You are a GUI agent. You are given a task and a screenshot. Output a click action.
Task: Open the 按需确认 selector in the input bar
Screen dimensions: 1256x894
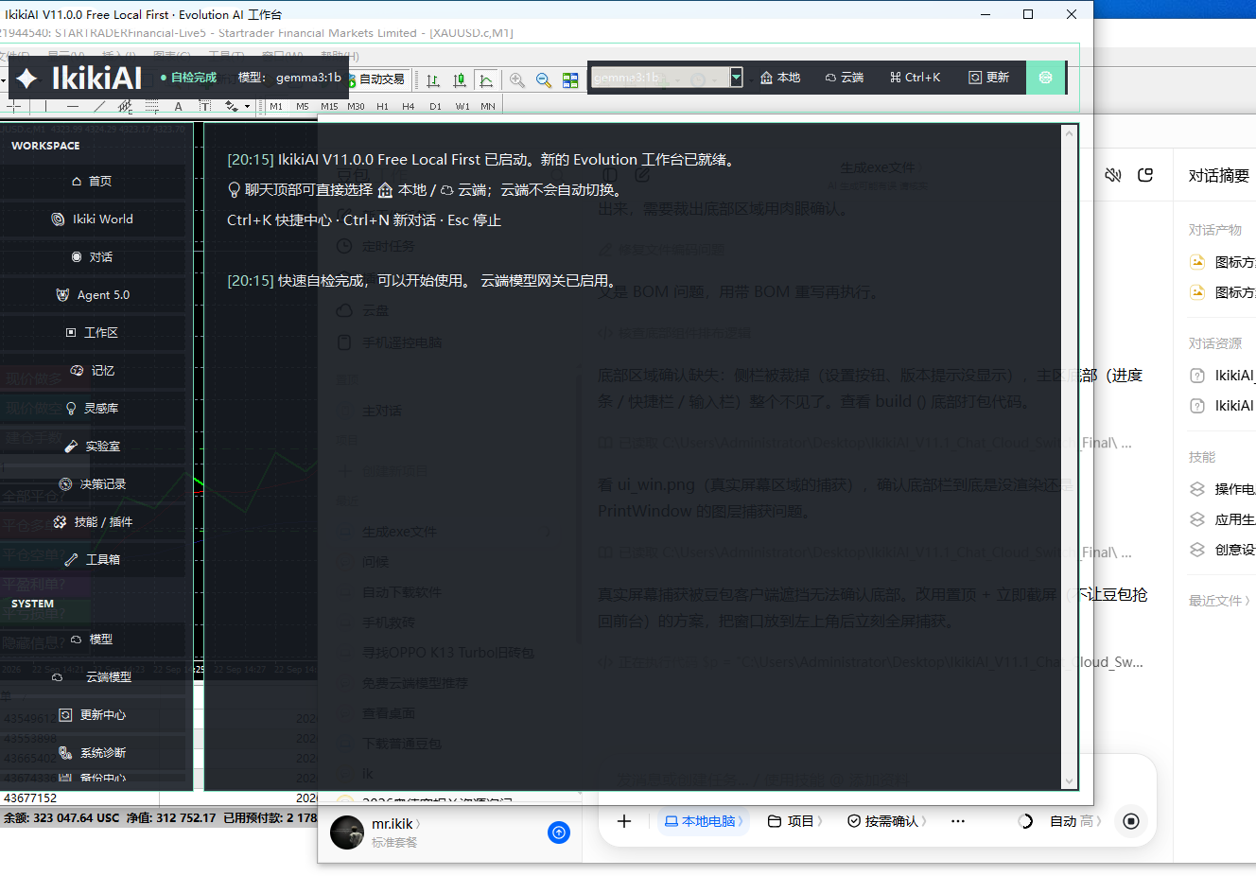pos(886,821)
